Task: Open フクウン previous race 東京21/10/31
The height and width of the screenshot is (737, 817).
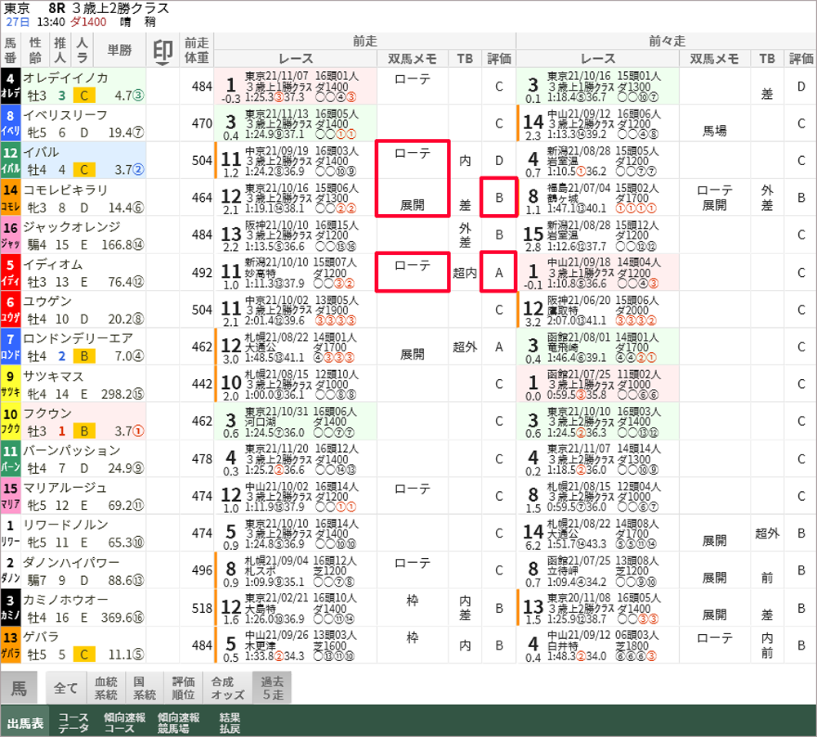Action: pos(296,421)
